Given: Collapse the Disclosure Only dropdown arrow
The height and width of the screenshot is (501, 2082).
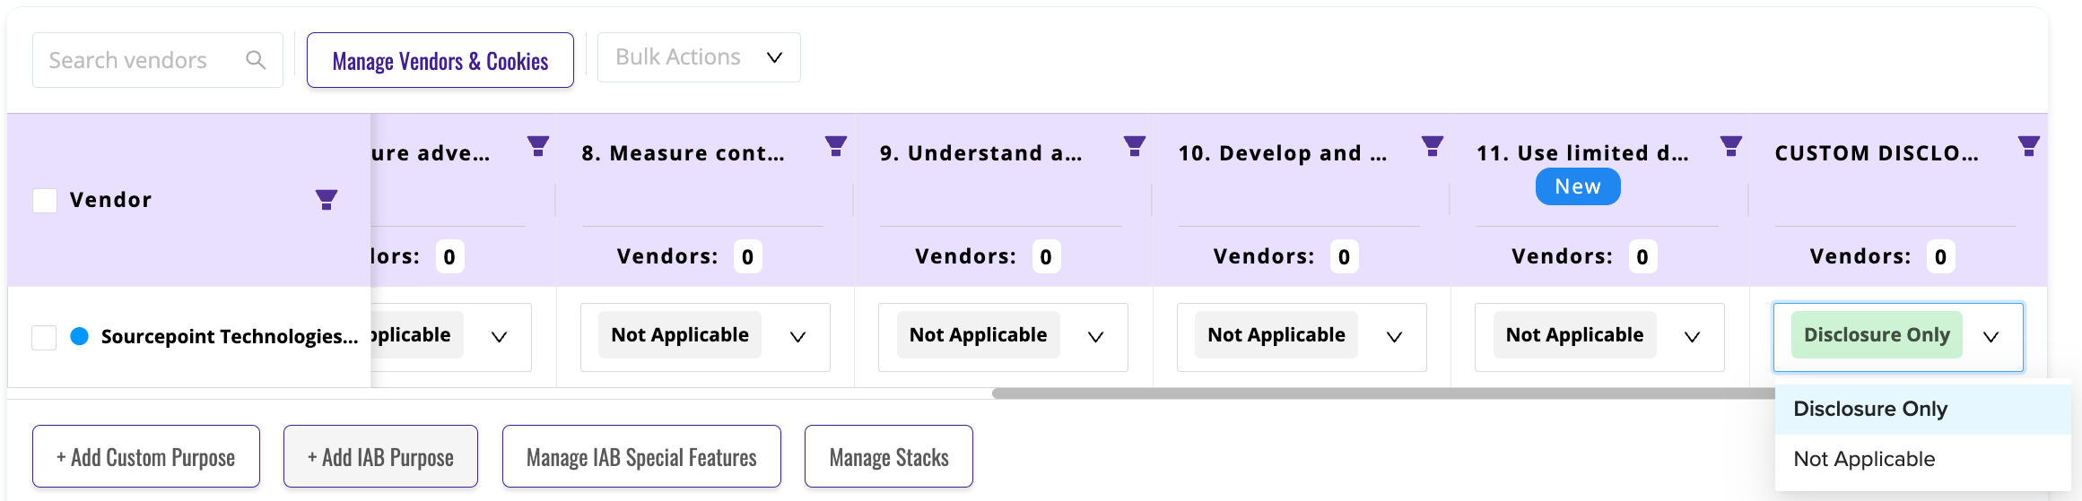Looking at the screenshot, I should pos(1991,337).
